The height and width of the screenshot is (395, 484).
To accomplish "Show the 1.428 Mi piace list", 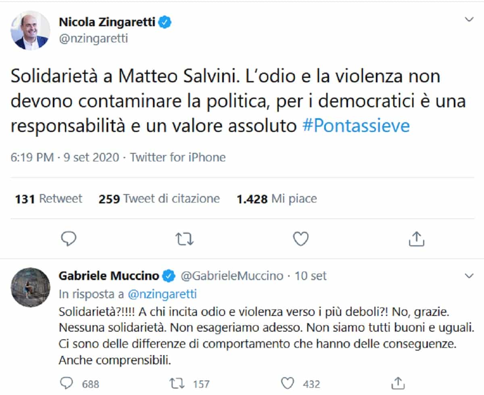I will point(277,199).
